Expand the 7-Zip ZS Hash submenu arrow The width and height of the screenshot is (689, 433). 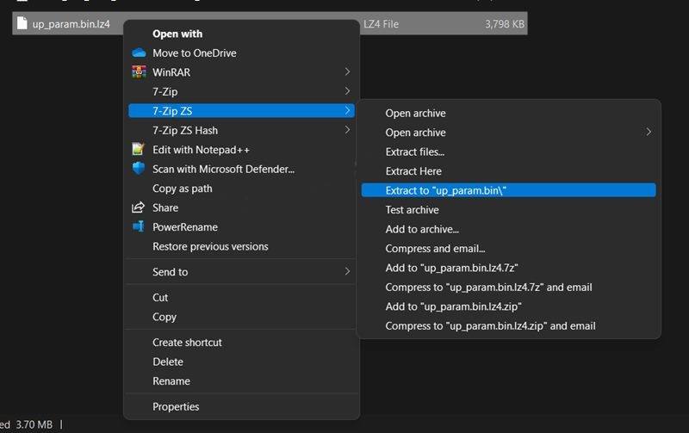[347, 129]
